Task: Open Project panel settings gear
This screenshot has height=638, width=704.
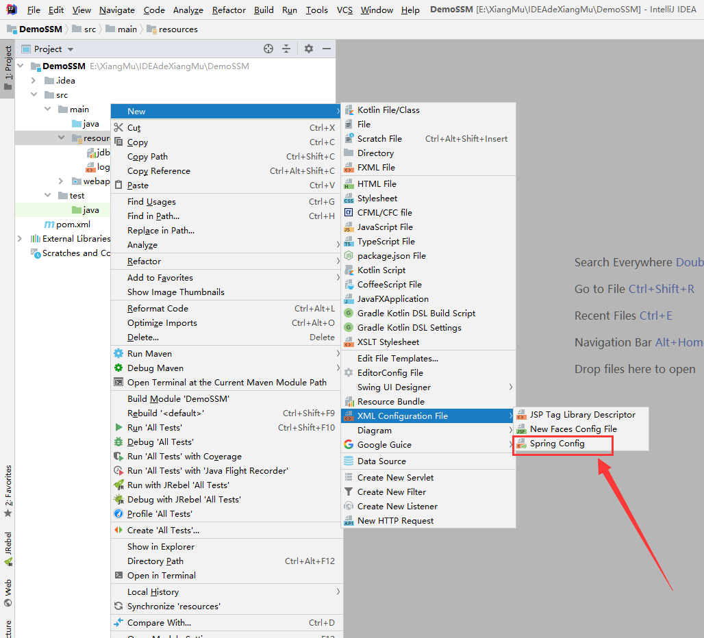Action: (309, 49)
